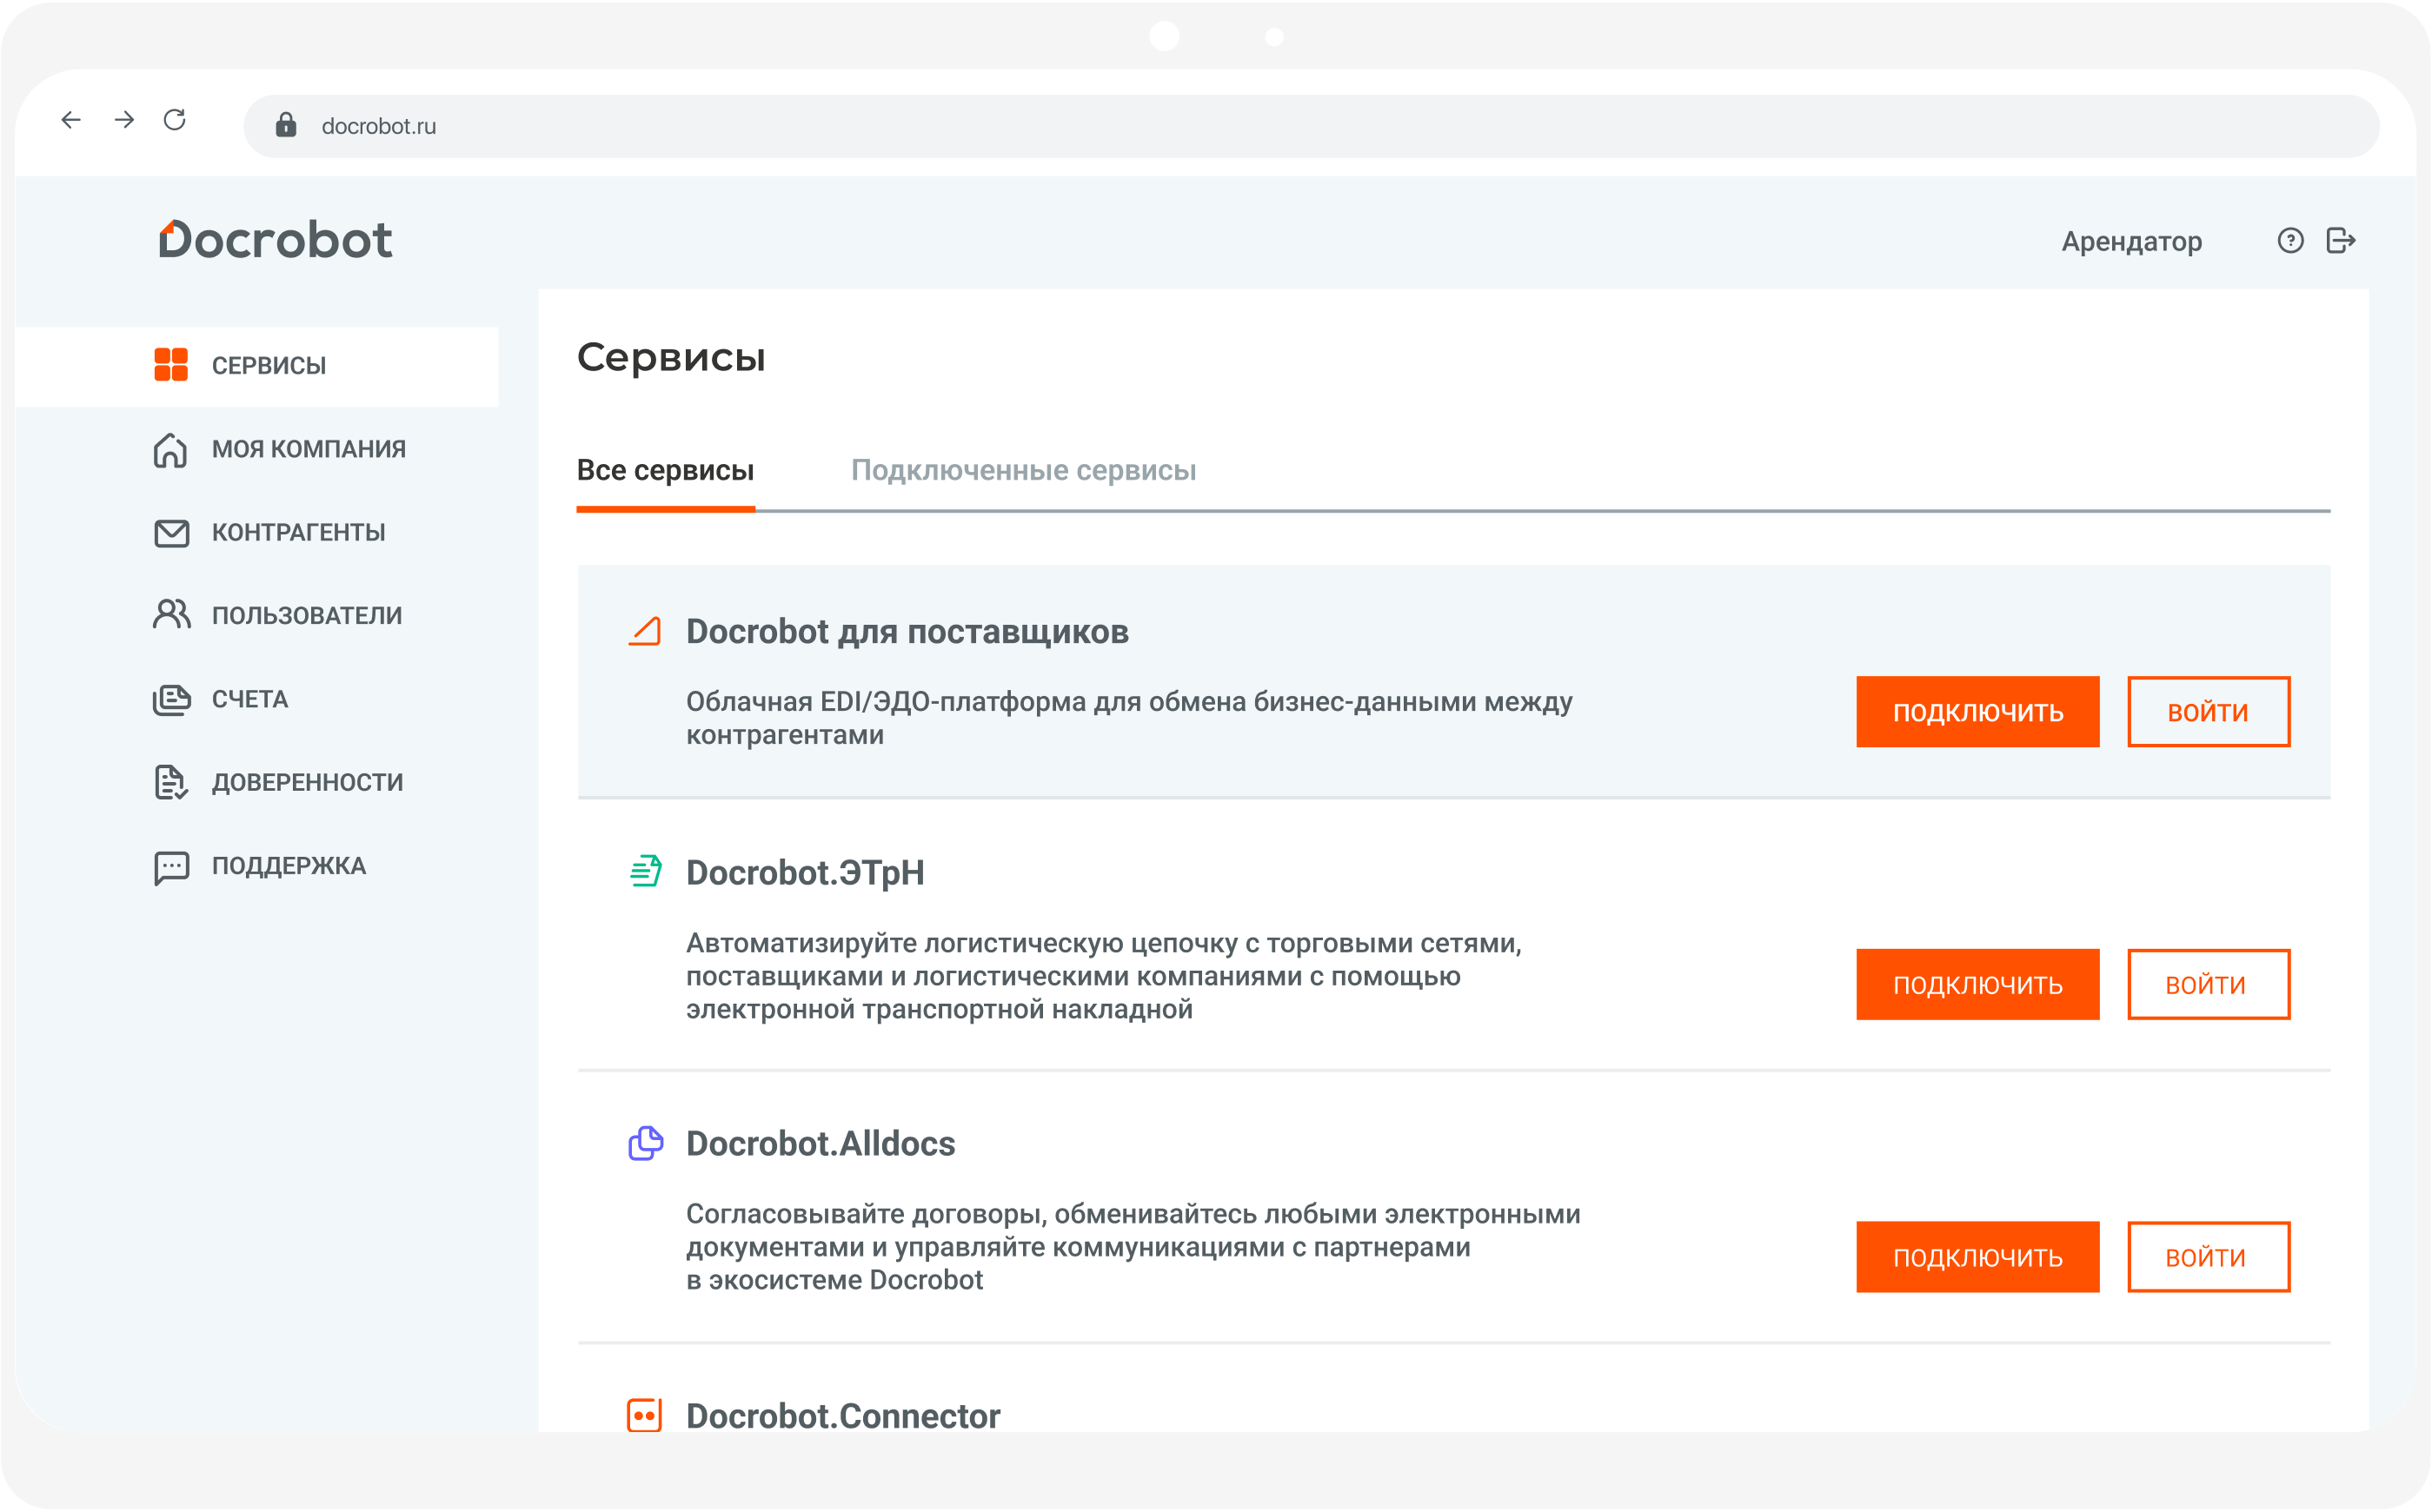Click the Моя компания house icon

click(170, 450)
